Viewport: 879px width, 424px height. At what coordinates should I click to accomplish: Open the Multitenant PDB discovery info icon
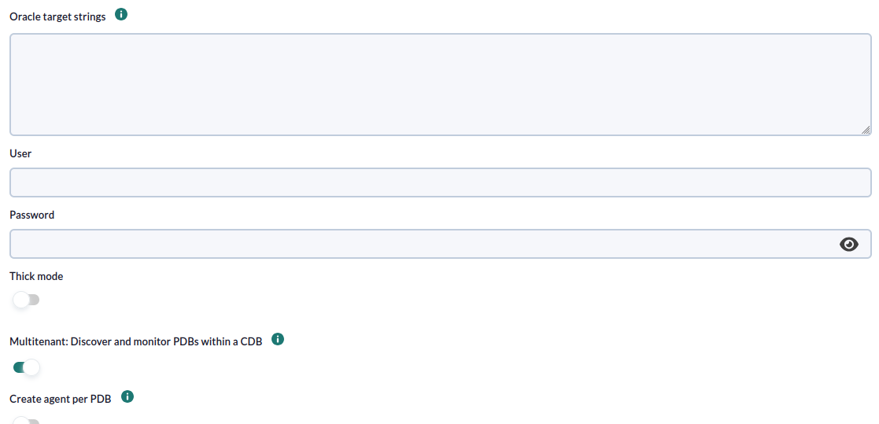point(278,339)
